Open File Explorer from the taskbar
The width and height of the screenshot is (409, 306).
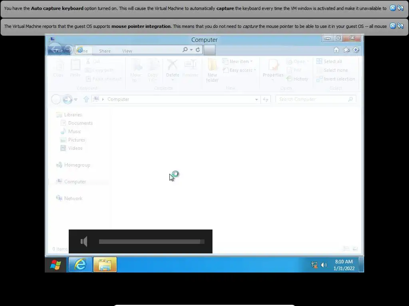(x=105, y=265)
